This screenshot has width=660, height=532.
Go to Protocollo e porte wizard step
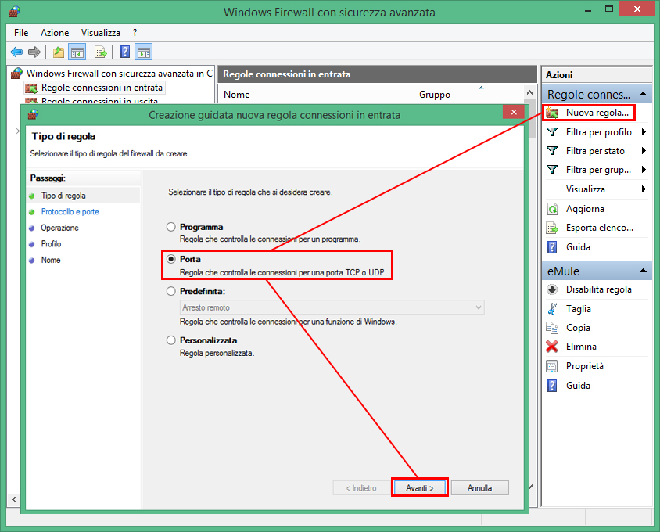(x=70, y=212)
